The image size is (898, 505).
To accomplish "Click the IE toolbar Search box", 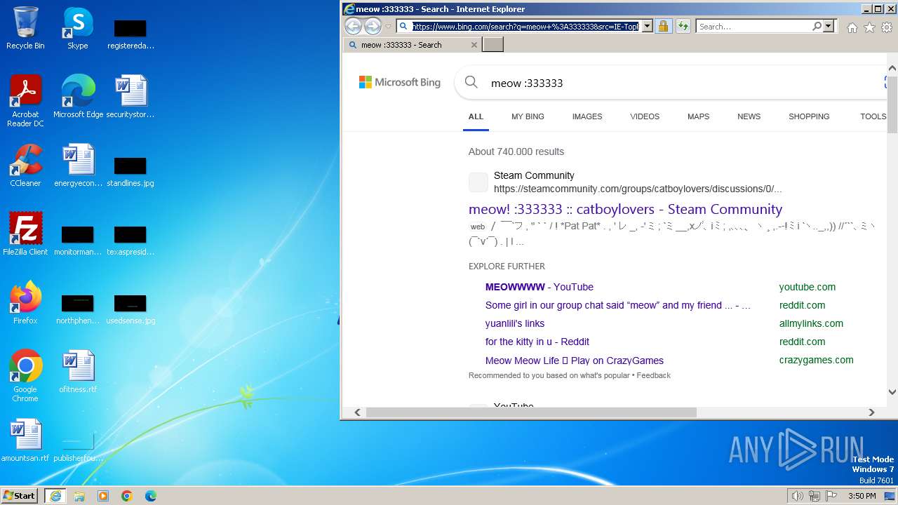I will [753, 27].
